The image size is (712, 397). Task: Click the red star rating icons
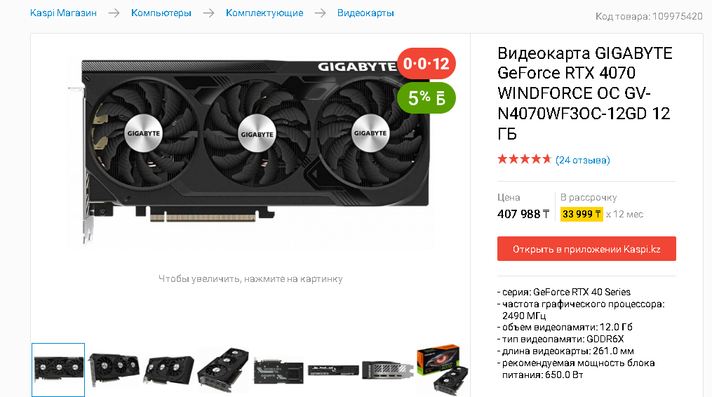(x=524, y=159)
